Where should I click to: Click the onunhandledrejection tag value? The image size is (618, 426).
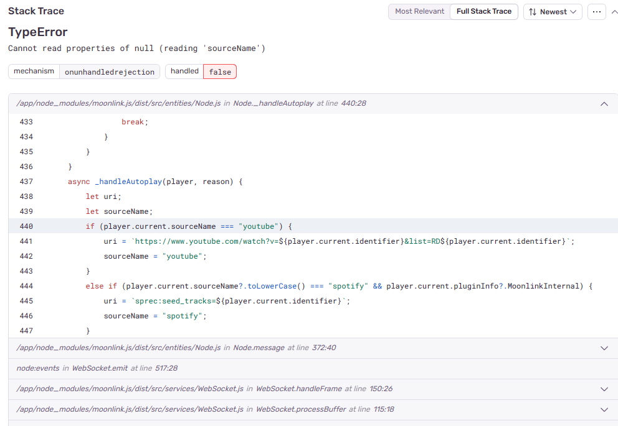110,72
